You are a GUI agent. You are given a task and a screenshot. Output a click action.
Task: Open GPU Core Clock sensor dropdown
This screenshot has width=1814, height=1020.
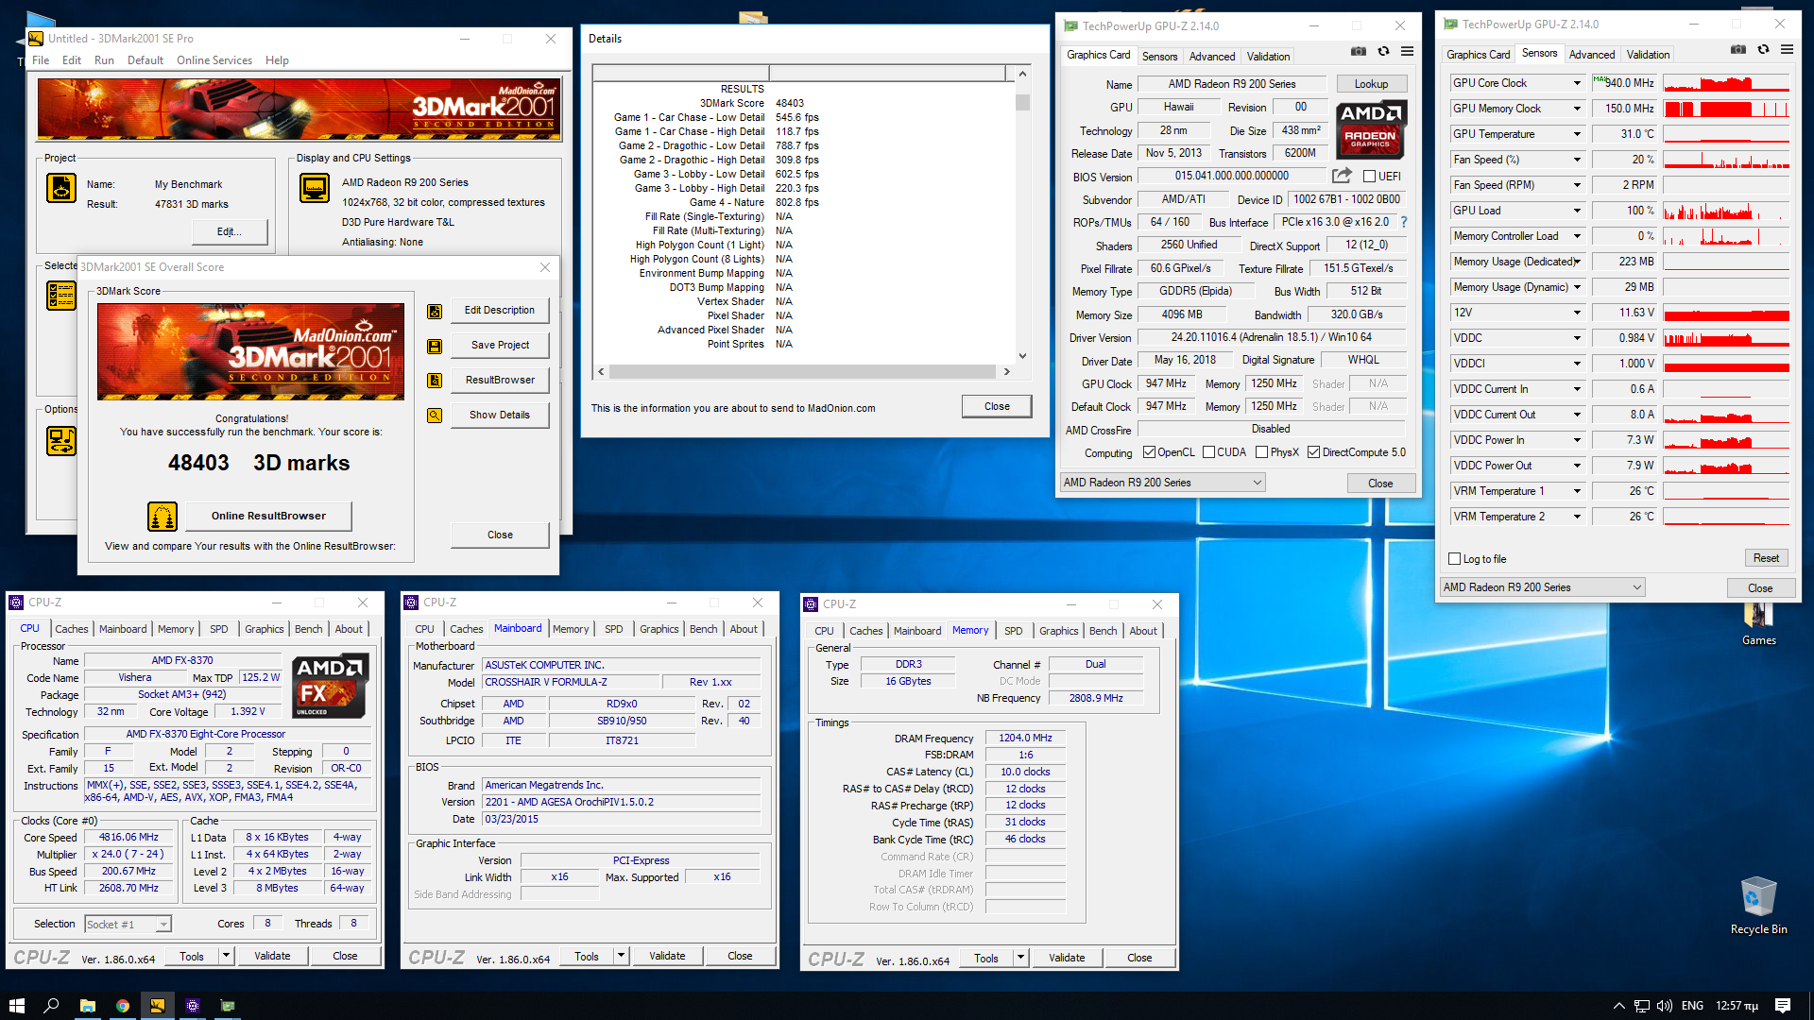tap(1577, 83)
